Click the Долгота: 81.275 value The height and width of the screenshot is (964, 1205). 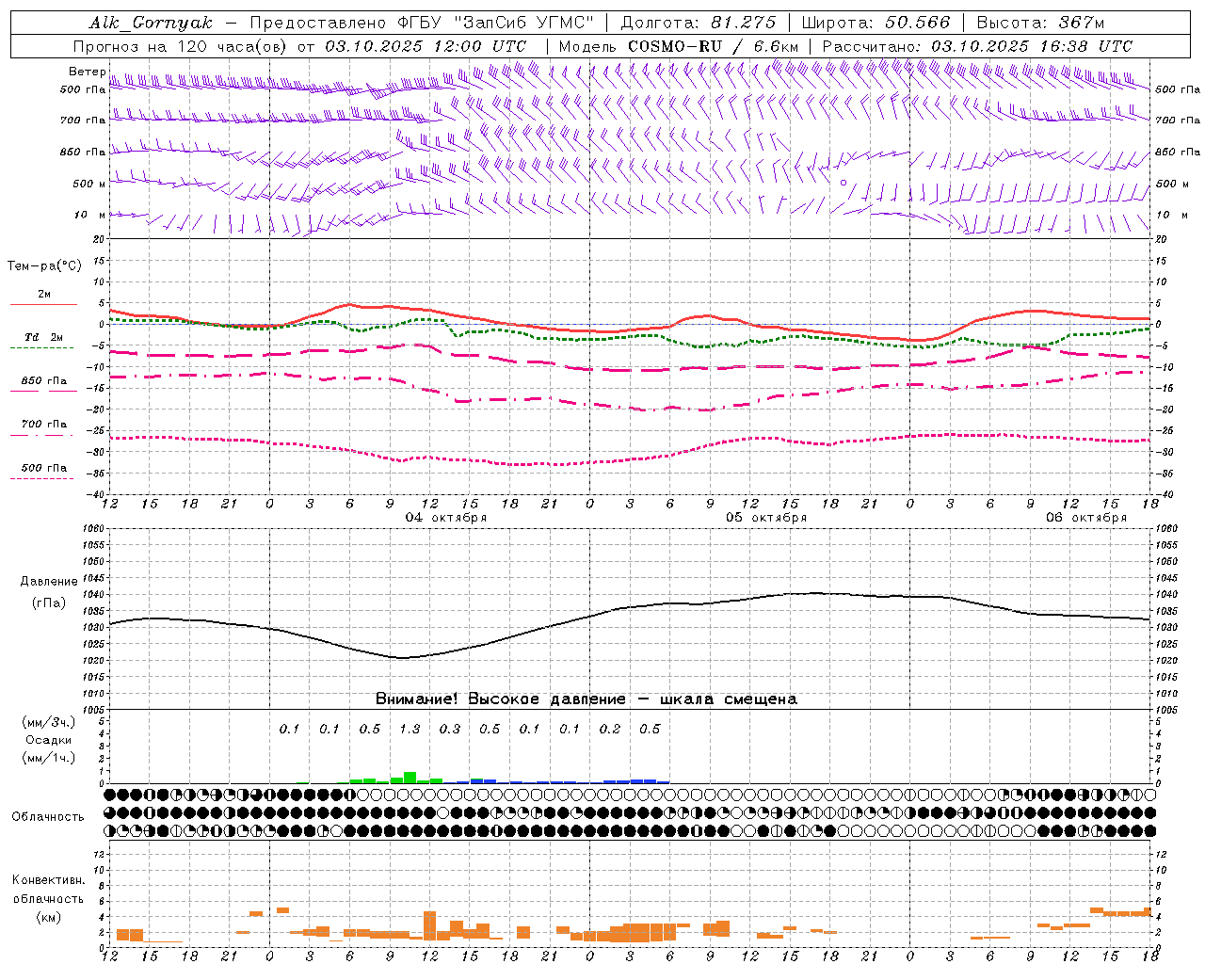coord(699,23)
